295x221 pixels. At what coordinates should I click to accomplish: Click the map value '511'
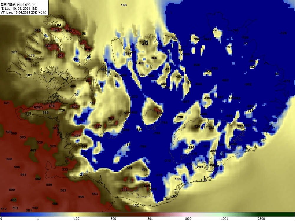pyautogui.click(x=130, y=168)
